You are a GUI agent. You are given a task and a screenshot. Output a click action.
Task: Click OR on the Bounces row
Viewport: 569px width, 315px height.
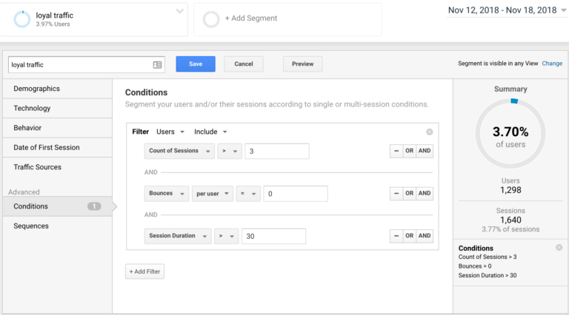coord(409,193)
